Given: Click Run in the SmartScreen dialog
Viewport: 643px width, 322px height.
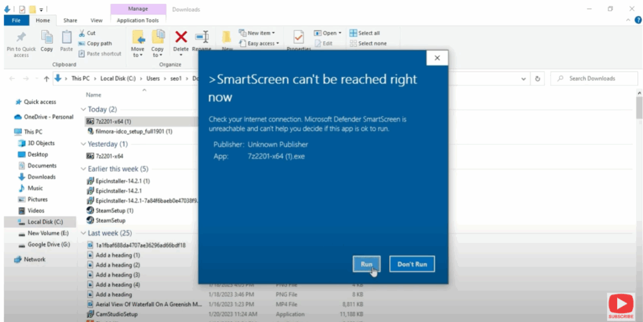Looking at the screenshot, I should pyautogui.click(x=366, y=264).
